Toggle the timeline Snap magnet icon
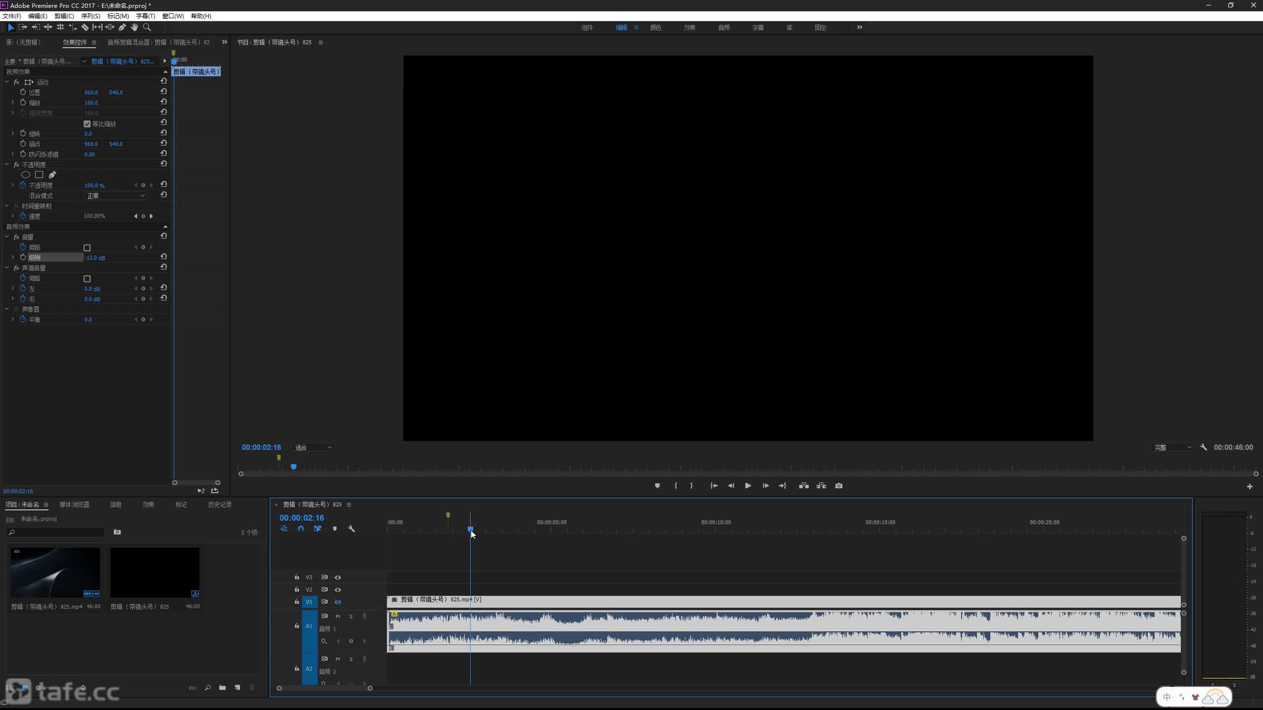The width and height of the screenshot is (1263, 710). pyautogui.click(x=301, y=529)
